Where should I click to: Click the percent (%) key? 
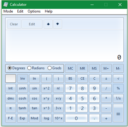click(118, 88)
